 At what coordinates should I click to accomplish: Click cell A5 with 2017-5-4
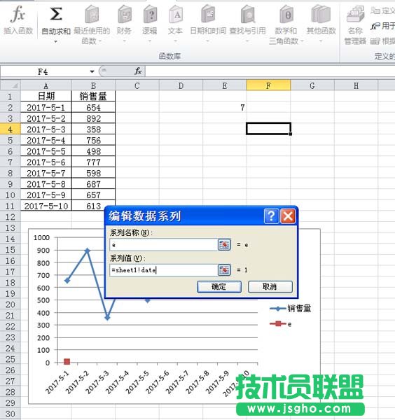[x=46, y=140]
